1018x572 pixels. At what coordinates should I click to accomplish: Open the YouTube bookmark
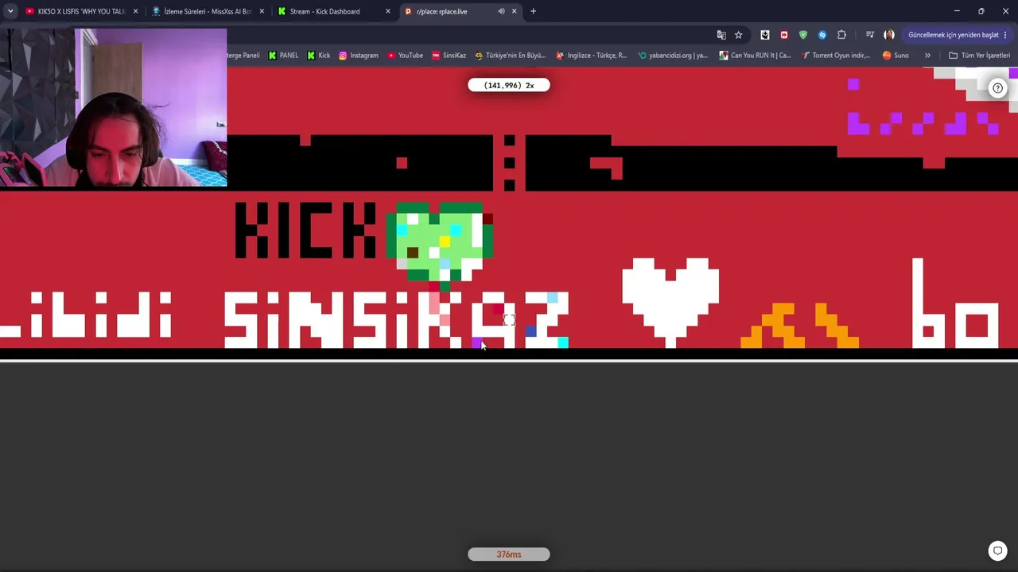pyautogui.click(x=405, y=56)
